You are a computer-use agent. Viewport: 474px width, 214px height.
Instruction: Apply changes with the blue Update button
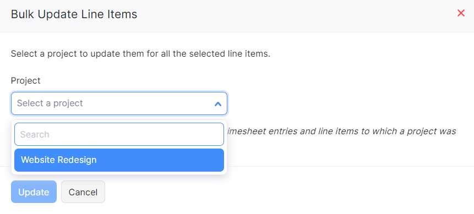[x=34, y=192]
